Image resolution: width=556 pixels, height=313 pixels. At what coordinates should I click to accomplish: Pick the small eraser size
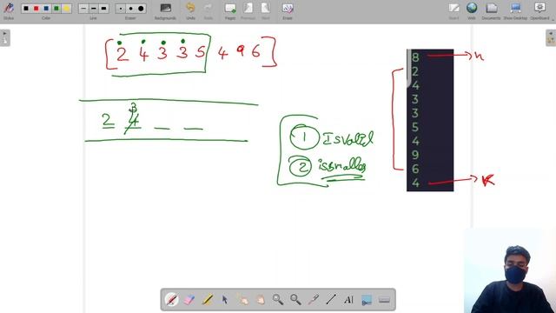click(x=121, y=8)
